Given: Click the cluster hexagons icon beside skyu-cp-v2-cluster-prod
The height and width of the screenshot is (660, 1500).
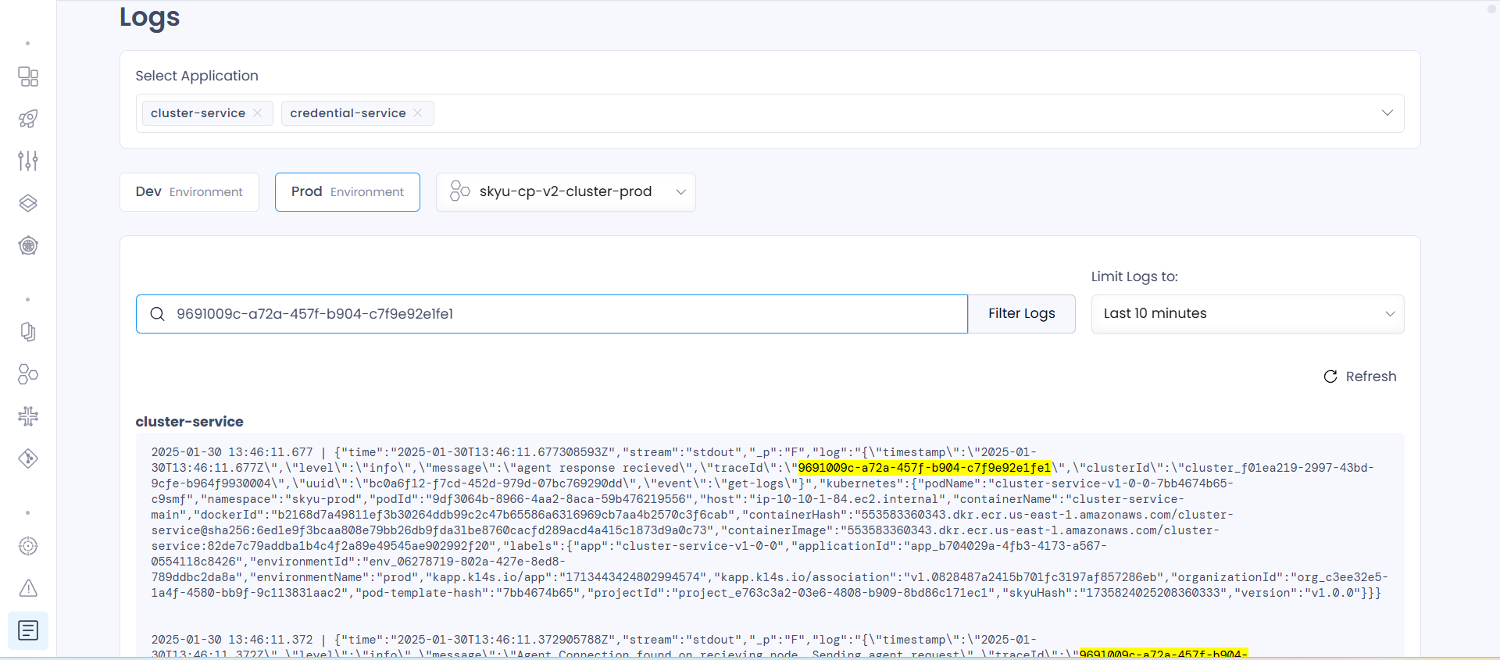Looking at the screenshot, I should click(460, 191).
